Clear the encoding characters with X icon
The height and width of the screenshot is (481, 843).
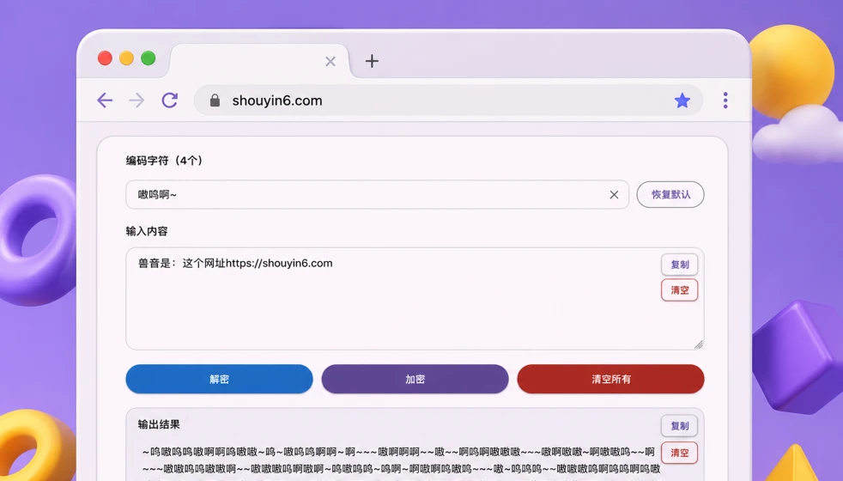point(614,195)
